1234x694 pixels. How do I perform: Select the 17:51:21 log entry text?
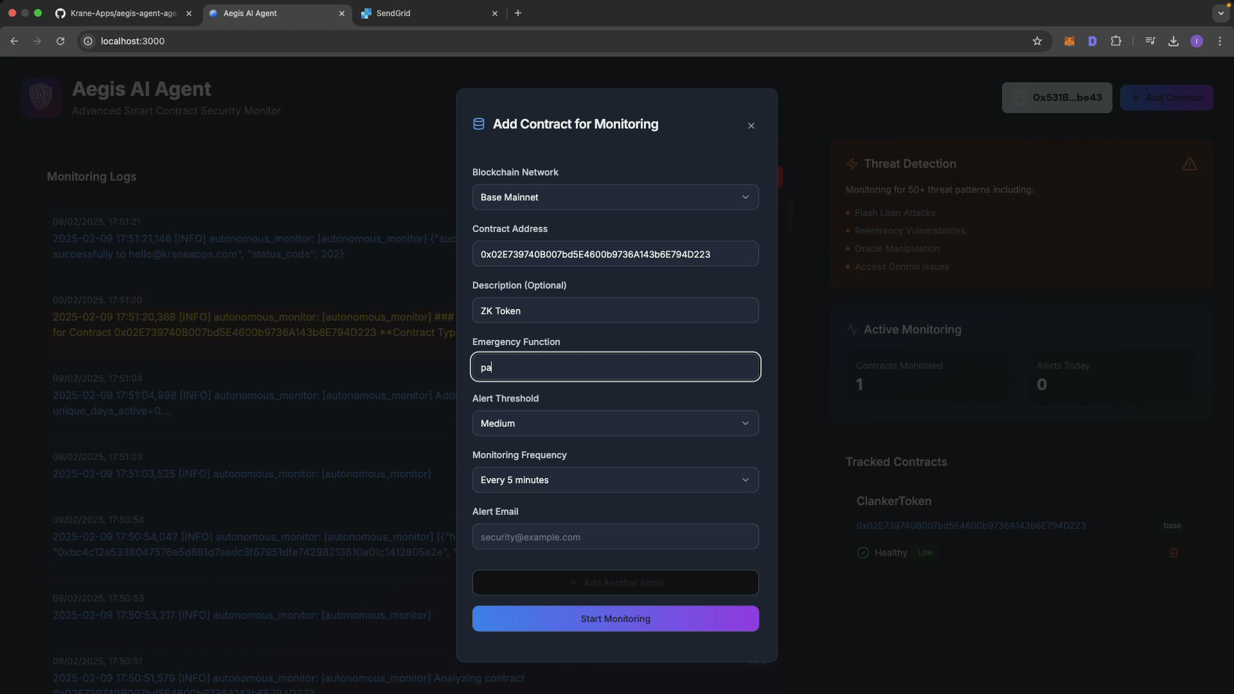(x=255, y=246)
